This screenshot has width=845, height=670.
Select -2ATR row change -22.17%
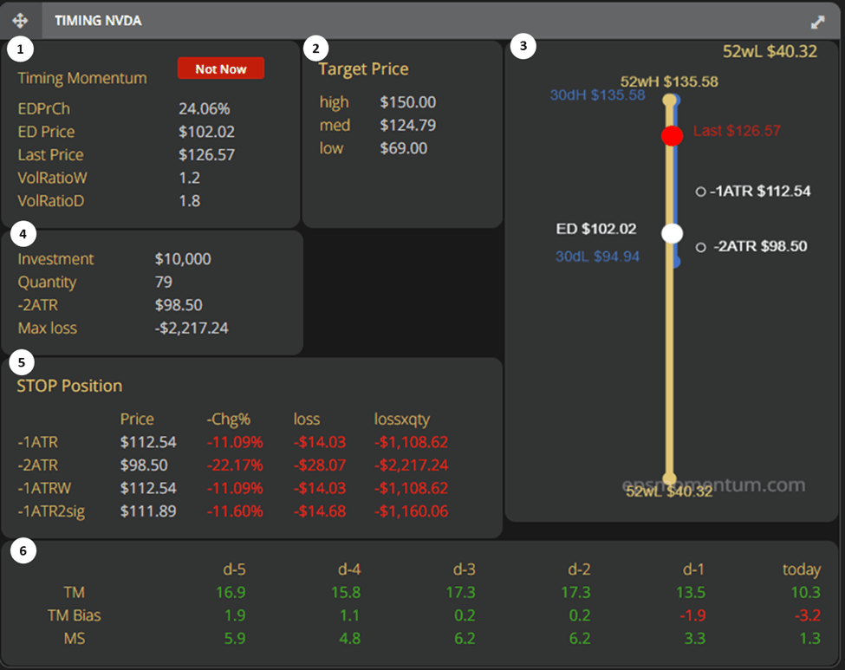coord(235,465)
